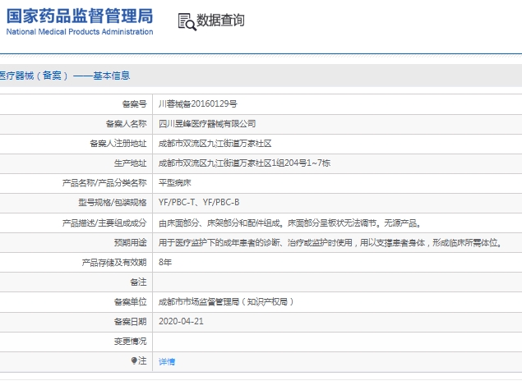Image resolution: width=522 pixels, height=390 pixels.
Task: Click the 变更情况 label
Action: tap(130, 342)
